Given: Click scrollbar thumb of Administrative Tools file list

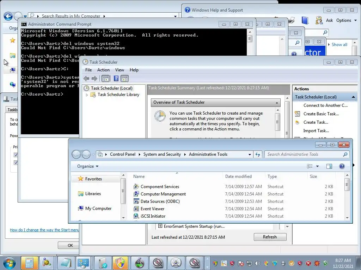Looking at the screenshot, I should click(347, 184).
